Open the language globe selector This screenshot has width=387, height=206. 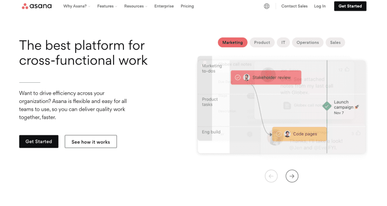pos(267,6)
